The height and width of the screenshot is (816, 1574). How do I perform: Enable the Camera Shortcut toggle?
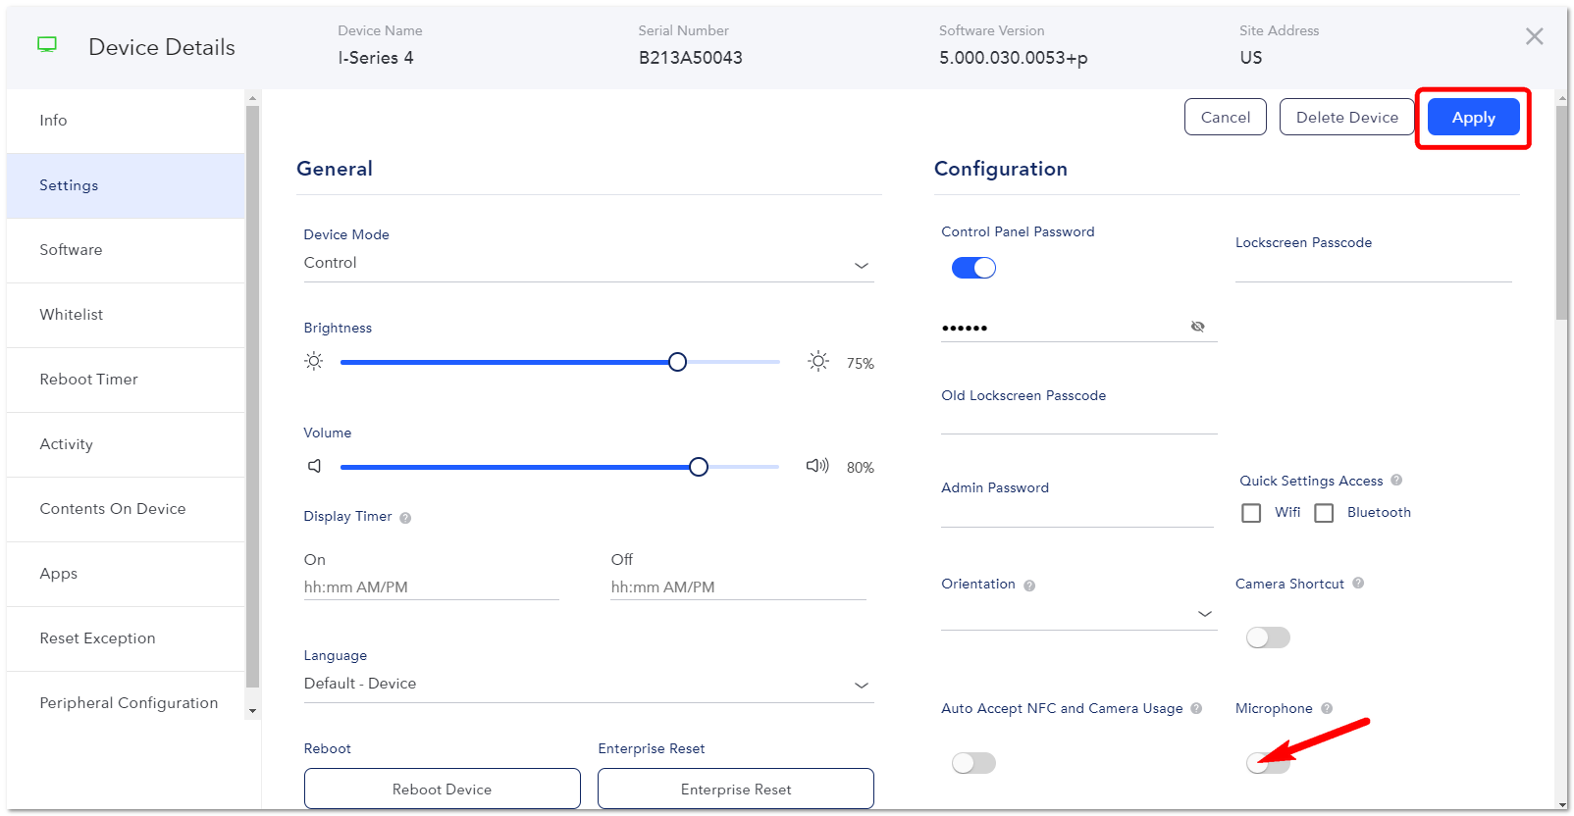(x=1268, y=637)
